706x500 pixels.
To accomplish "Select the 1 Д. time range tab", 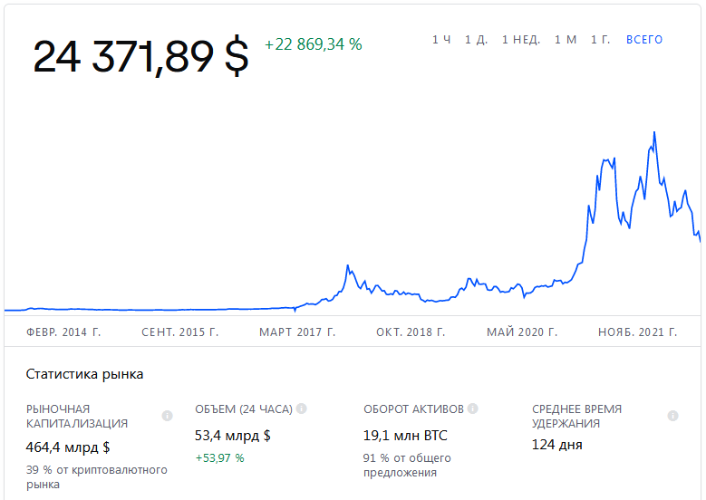I will [x=476, y=40].
